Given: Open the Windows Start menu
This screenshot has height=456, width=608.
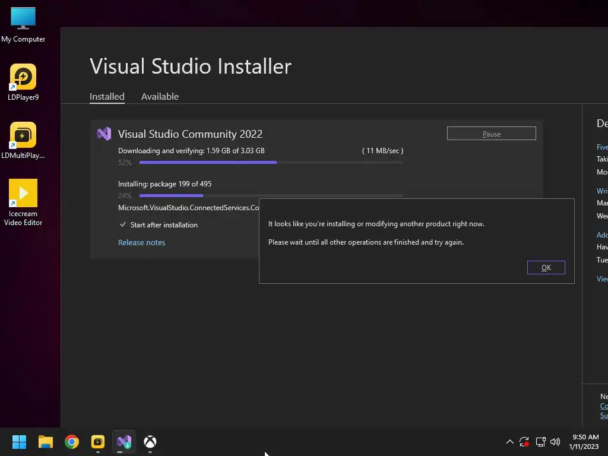Looking at the screenshot, I should [19, 442].
